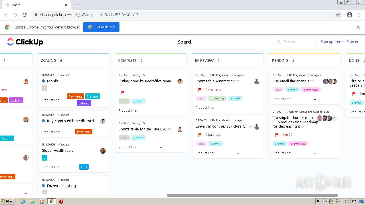This screenshot has height=205, width=365.
Task: Click orange Payments tag on Mobile card
Action: 76,96
